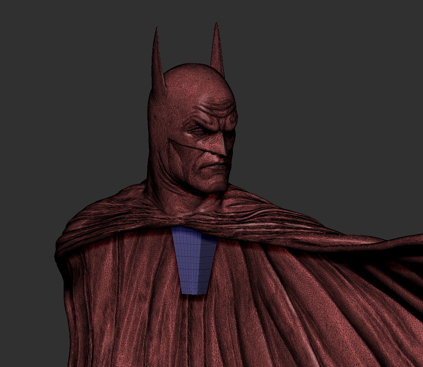Click the blue trapezoid block mesh on the chest
Image resolution: width=423 pixels, height=367 pixels.
(195, 260)
